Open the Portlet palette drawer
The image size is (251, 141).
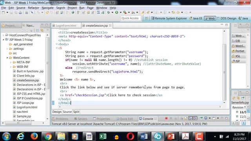coord(239,51)
